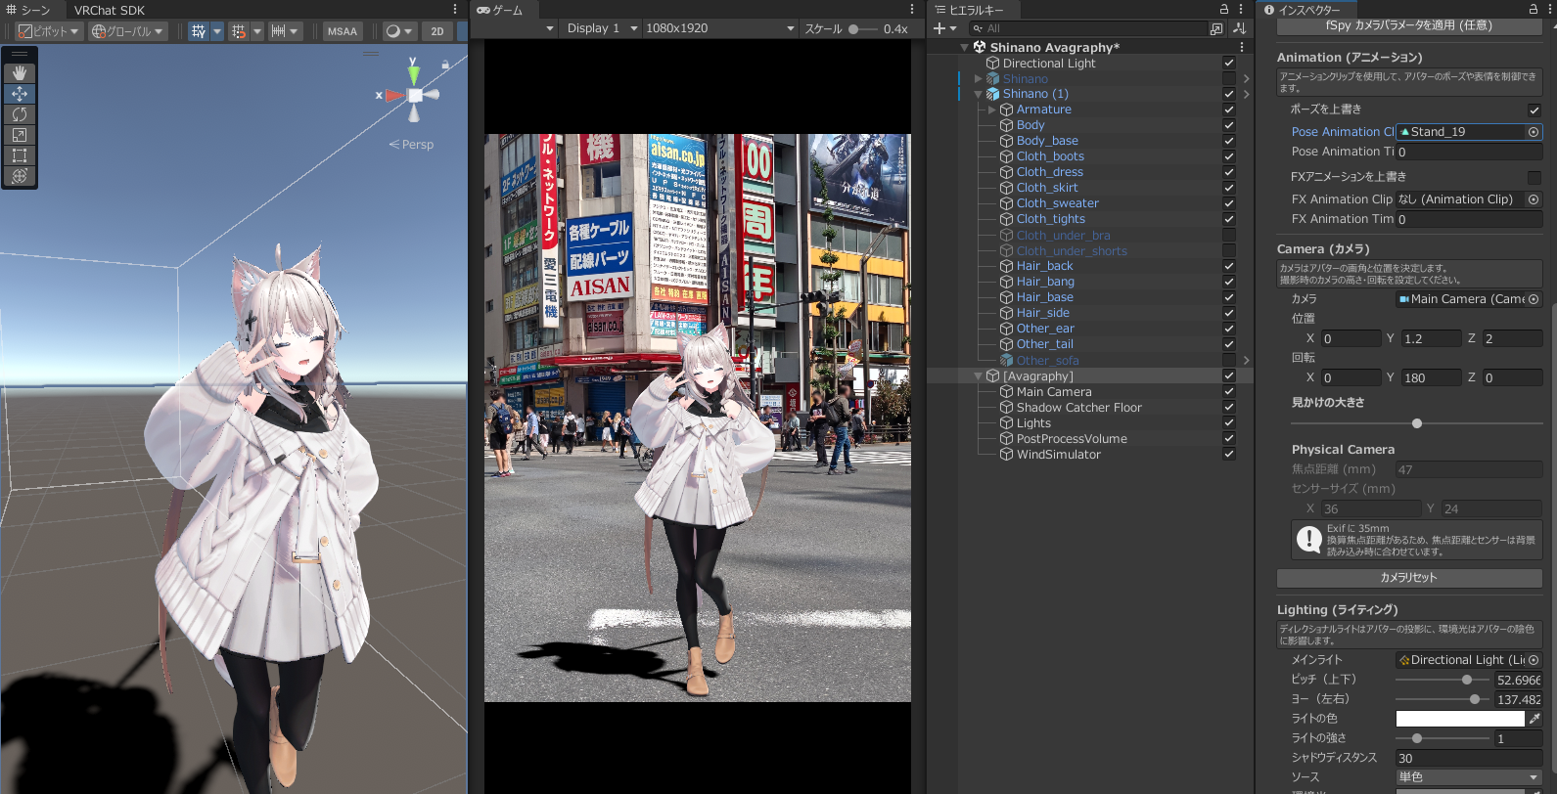Viewport: 1557px width, 794px height.
Task: Toggle 2D view mode in scene
Action: [x=437, y=31]
